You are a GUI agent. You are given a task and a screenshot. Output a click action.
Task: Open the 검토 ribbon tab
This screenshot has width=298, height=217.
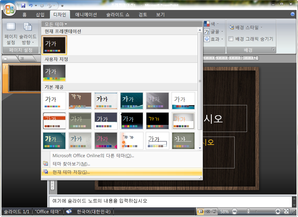(143, 15)
